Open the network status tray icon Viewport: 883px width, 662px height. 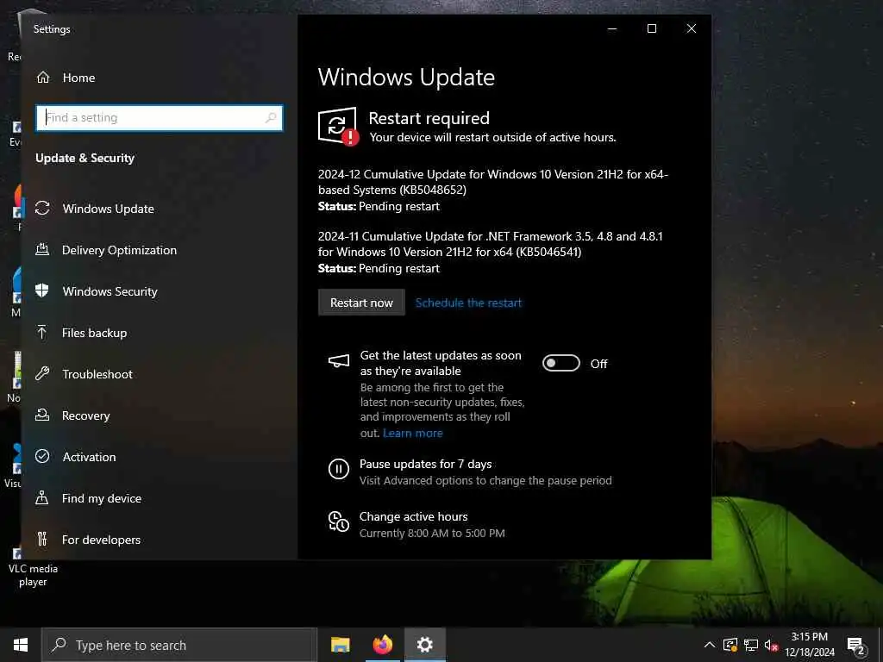(751, 645)
